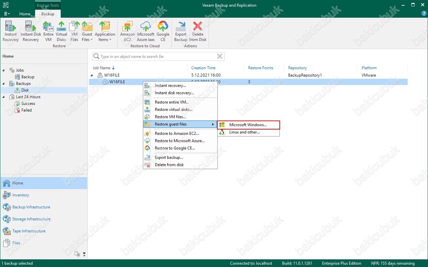Click the Microsoft Azure IaaS icon
This screenshot has height=267, width=428.
[x=146, y=31]
